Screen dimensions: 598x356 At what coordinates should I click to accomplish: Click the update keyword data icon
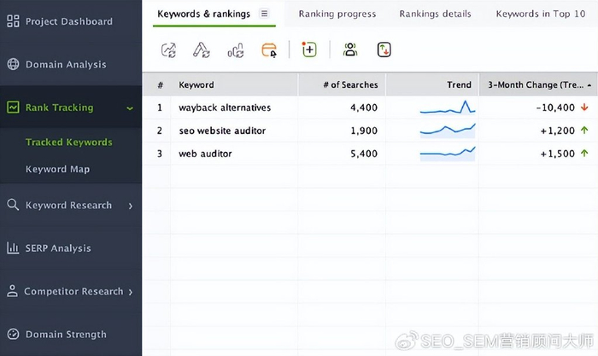(x=202, y=50)
